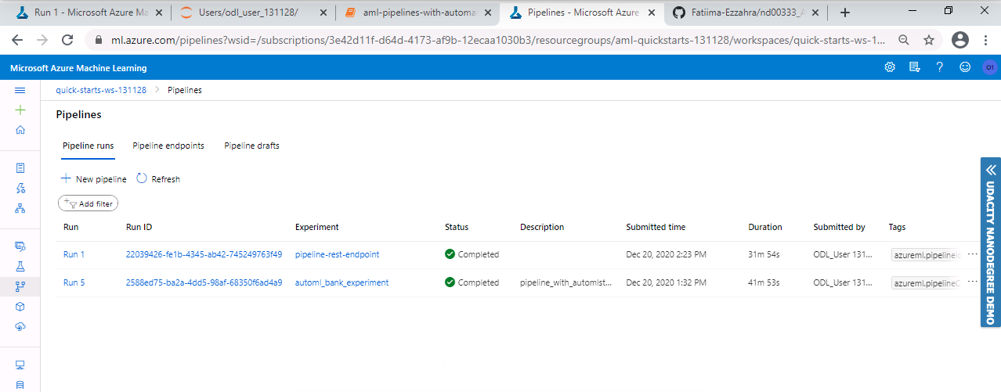Switch to Pipeline runs tab

(x=88, y=146)
